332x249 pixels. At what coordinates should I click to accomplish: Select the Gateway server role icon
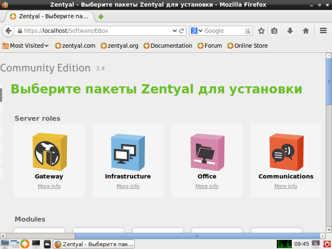tap(50, 151)
